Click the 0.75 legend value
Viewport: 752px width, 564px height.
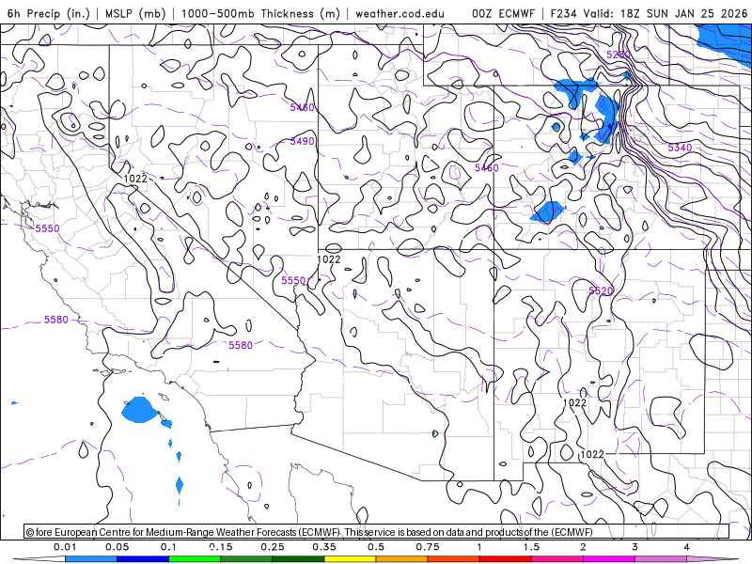[x=428, y=547]
